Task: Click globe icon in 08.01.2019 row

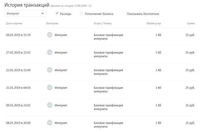Action: 50,123
